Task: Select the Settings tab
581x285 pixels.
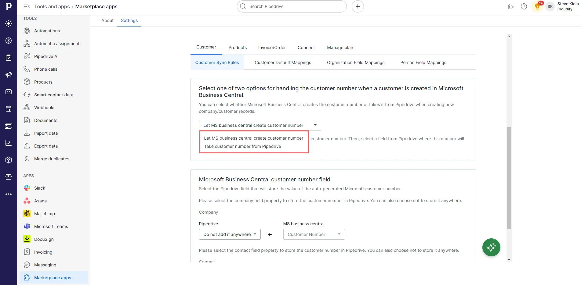Action: pos(129,20)
